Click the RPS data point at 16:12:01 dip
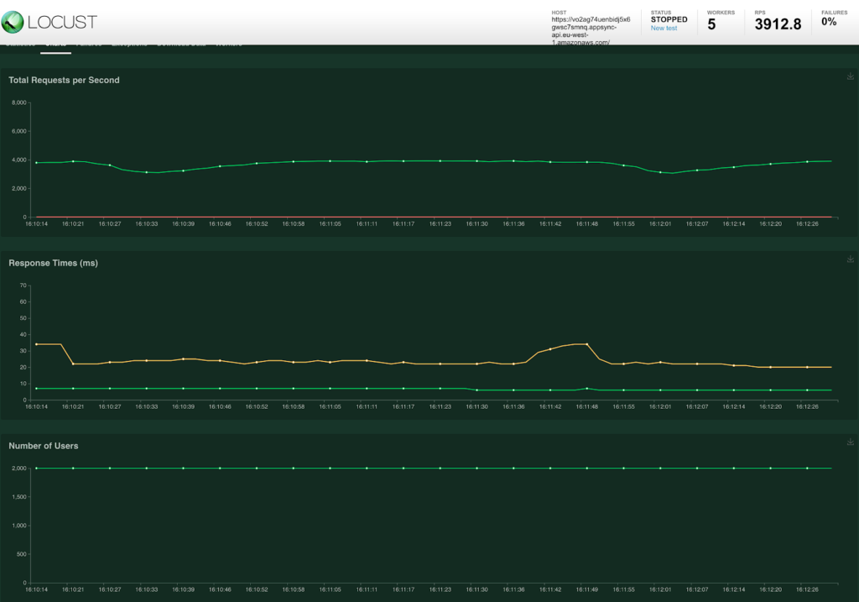This screenshot has height=602, width=859. (x=660, y=172)
